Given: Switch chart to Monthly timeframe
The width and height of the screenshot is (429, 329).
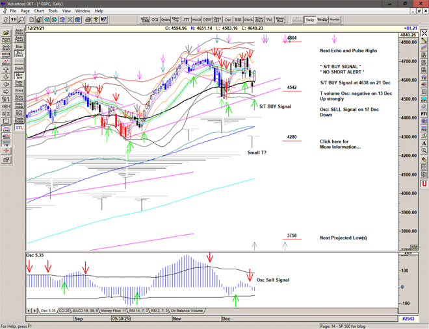Looking at the screenshot, I should (x=335, y=19).
